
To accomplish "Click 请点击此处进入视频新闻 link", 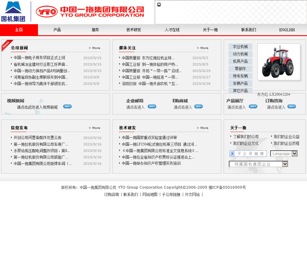I will (x=37, y=107).
